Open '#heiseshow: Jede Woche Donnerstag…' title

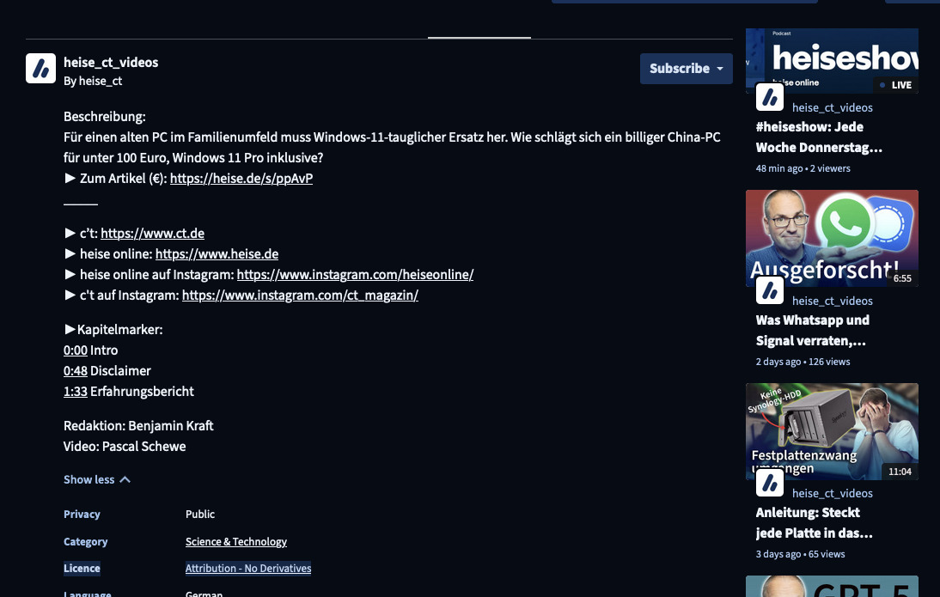tap(819, 137)
